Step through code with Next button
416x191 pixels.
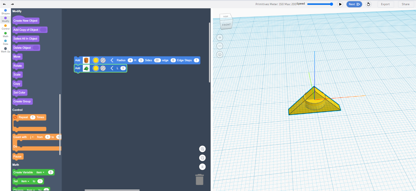click(354, 4)
